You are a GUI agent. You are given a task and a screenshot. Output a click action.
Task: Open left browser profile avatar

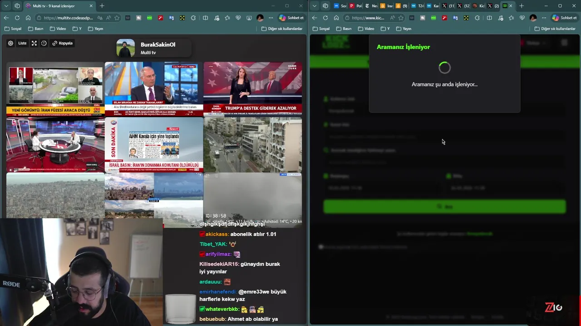pyautogui.click(x=260, y=18)
